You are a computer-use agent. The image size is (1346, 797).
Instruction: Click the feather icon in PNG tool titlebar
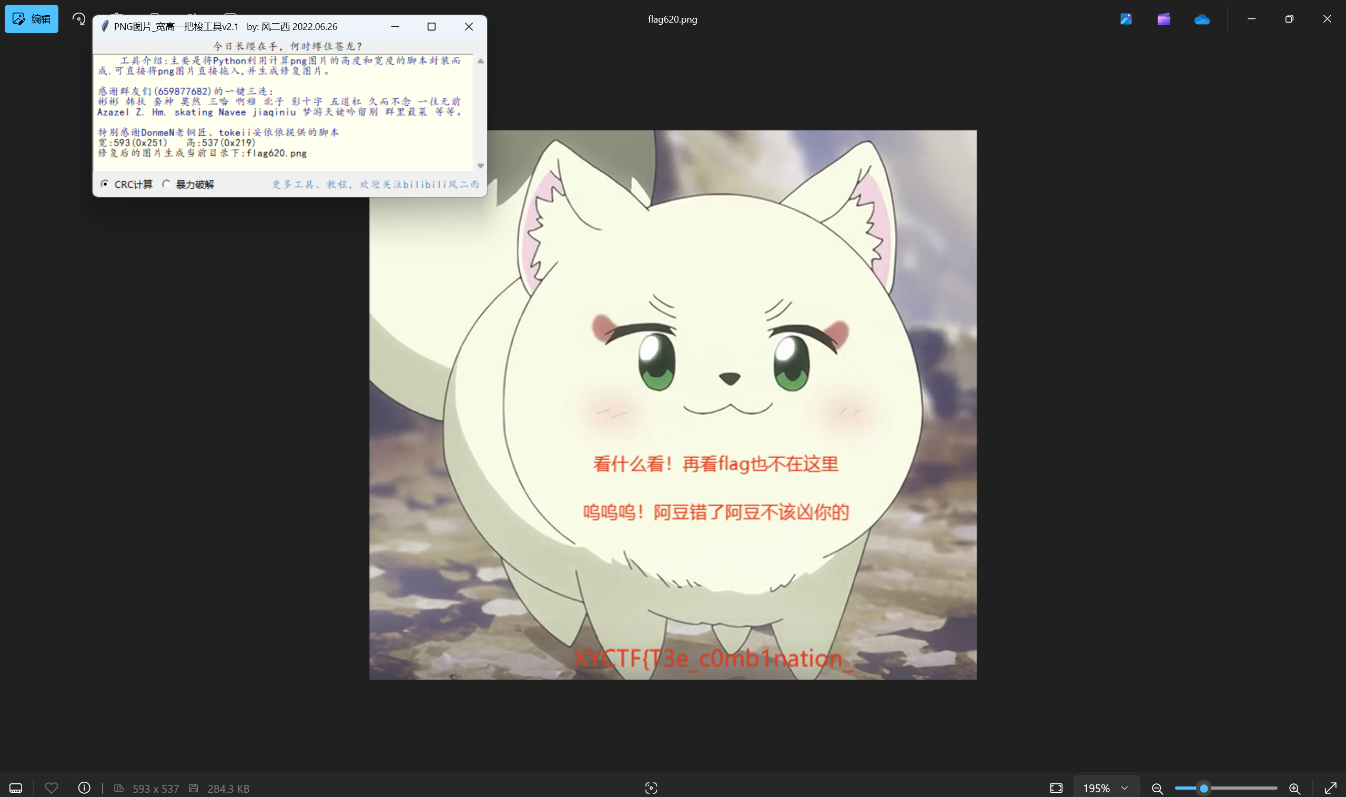(x=105, y=26)
